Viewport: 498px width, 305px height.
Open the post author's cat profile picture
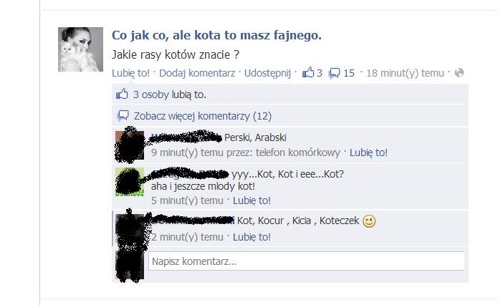pos(80,49)
